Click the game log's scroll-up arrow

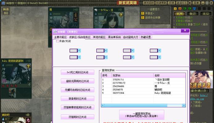pos(211,18)
